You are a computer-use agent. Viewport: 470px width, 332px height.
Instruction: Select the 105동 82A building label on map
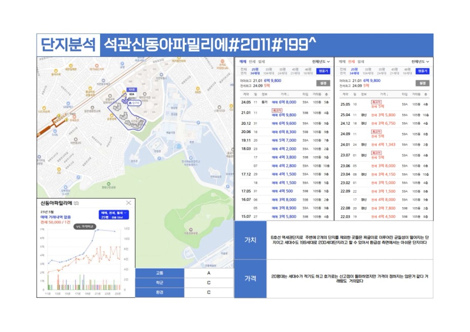coord(131,92)
